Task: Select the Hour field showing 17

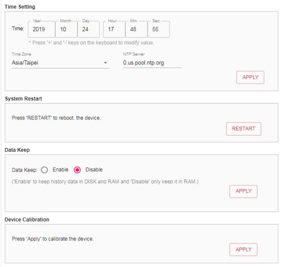Action: click(x=114, y=29)
